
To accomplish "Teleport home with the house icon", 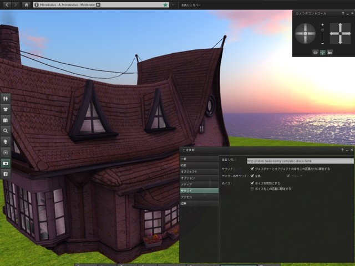I will coord(26,4).
